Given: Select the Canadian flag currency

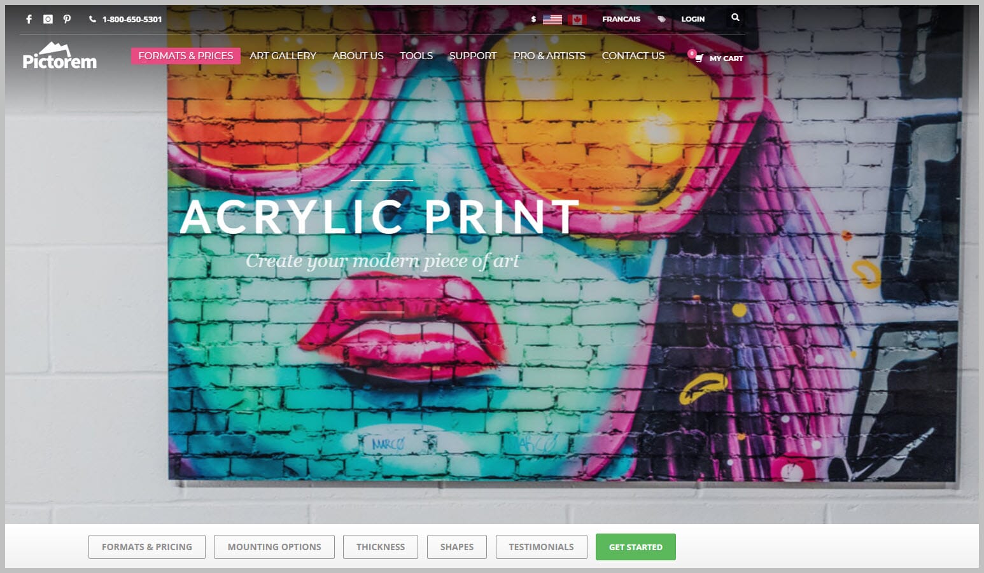Looking at the screenshot, I should [577, 19].
